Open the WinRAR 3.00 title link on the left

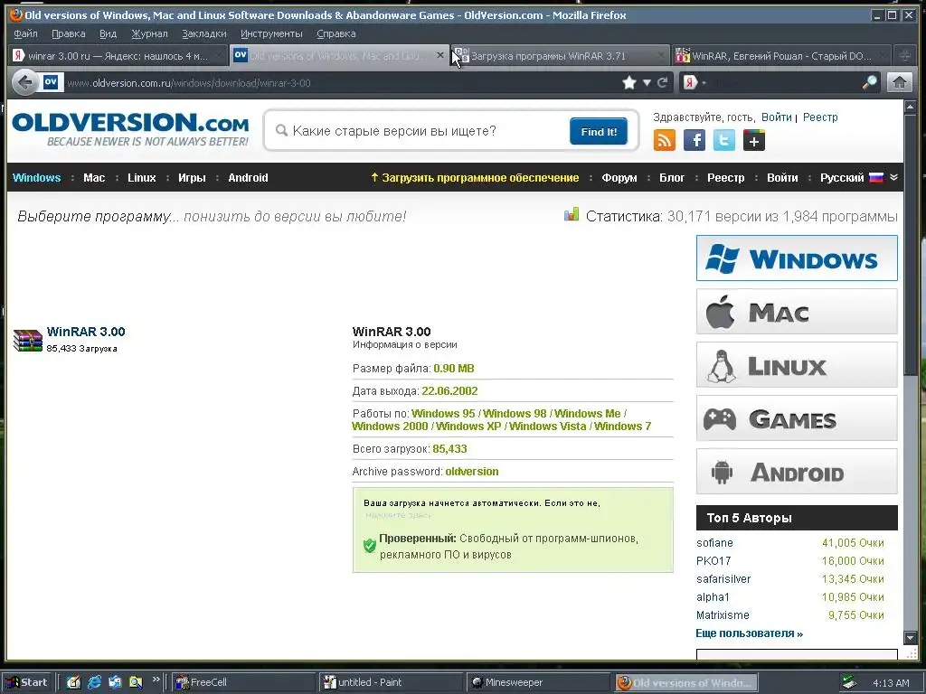[x=86, y=332]
